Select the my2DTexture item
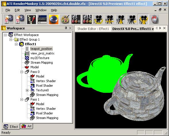 coord(40,58)
